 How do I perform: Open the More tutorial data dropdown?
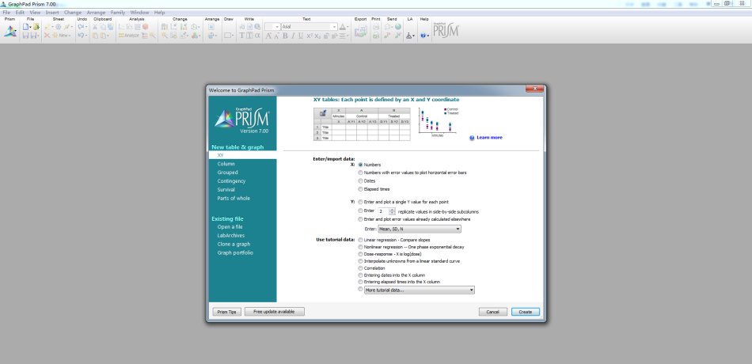[420, 290]
